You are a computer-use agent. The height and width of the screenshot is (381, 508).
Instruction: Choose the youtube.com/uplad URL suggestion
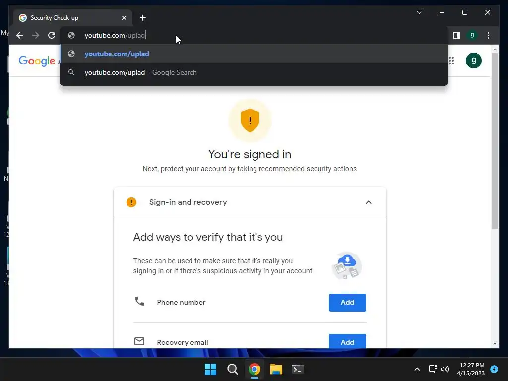254,54
